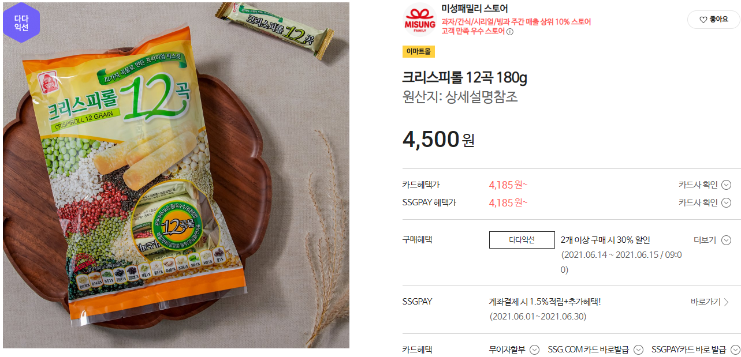The height and width of the screenshot is (357, 741).
Task: Click the chevron circle icon beside 더보기
Action: [x=727, y=240]
